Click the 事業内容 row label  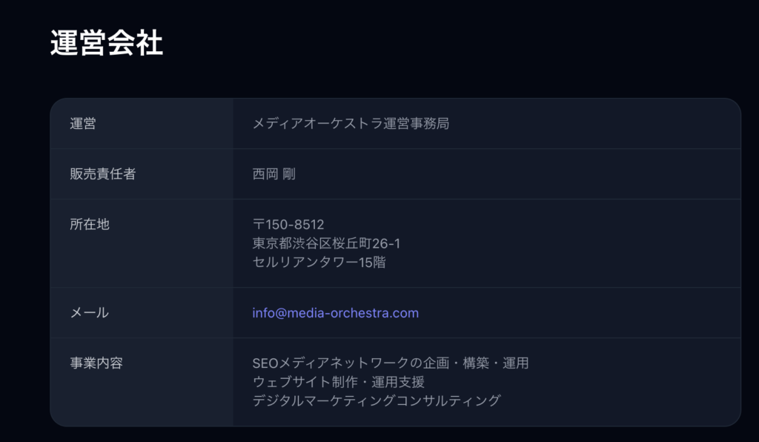[96, 363]
